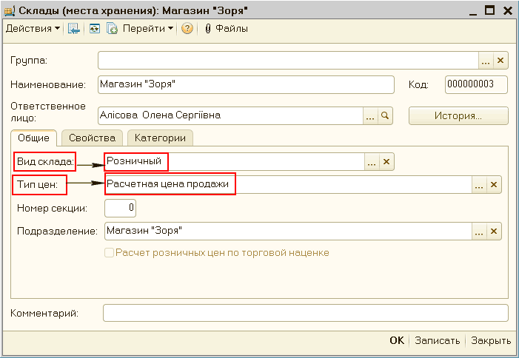This screenshot has width=519, height=358.
Task: Open selection list for Группа field
Action: tap(486, 61)
